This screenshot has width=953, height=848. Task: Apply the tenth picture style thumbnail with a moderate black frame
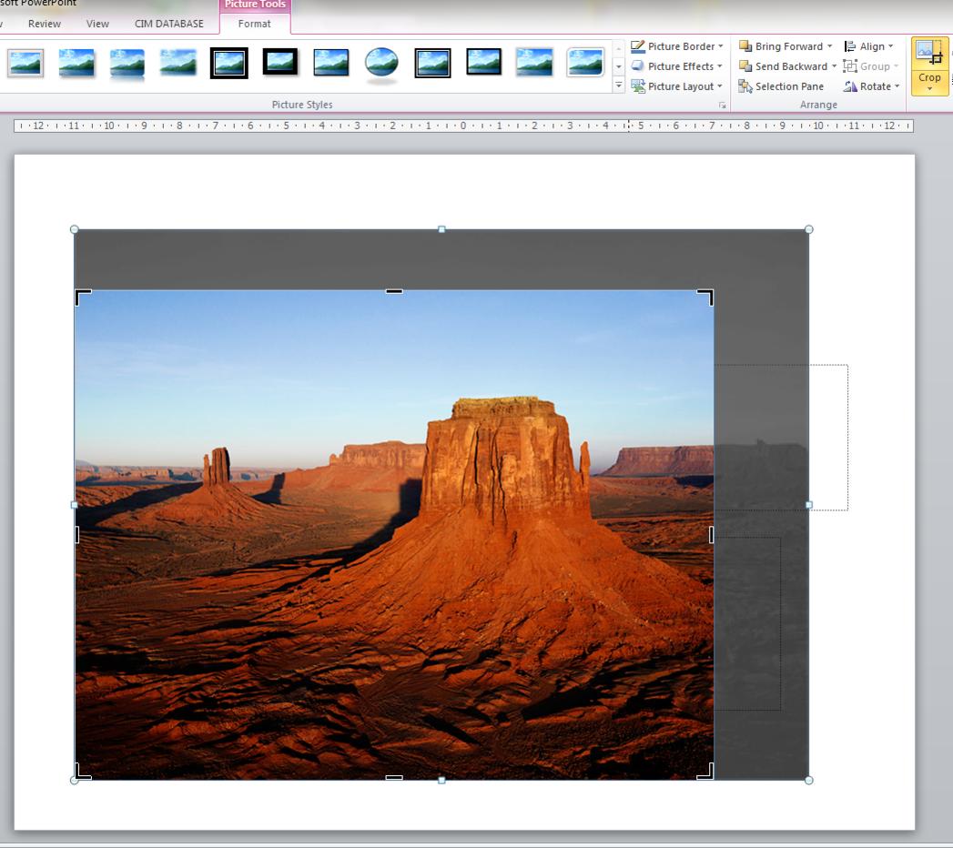coord(484,62)
